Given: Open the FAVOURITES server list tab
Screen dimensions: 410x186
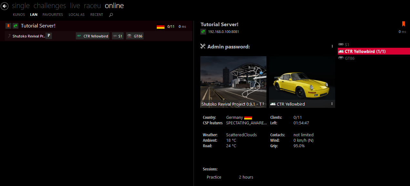Looking at the screenshot, I should (x=53, y=15).
